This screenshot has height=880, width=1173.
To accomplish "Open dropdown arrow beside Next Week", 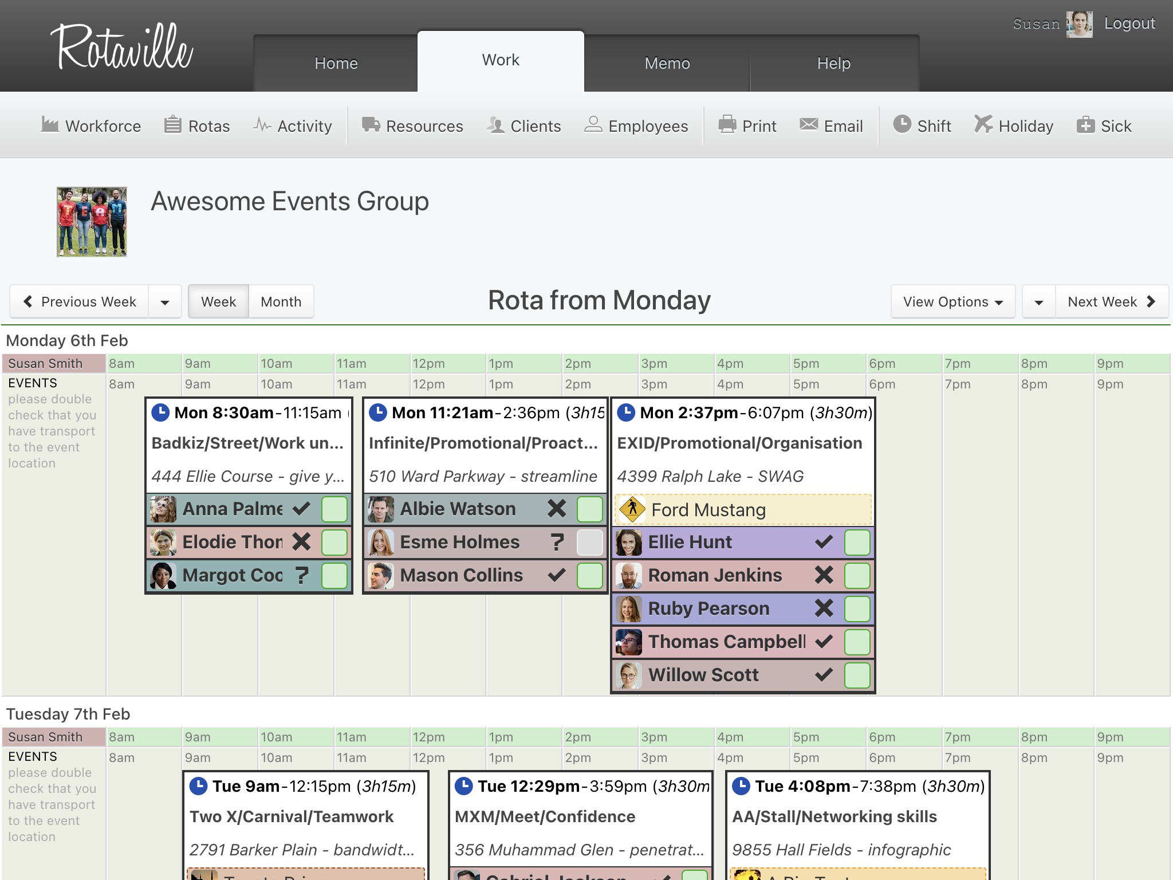I will click(x=1038, y=302).
